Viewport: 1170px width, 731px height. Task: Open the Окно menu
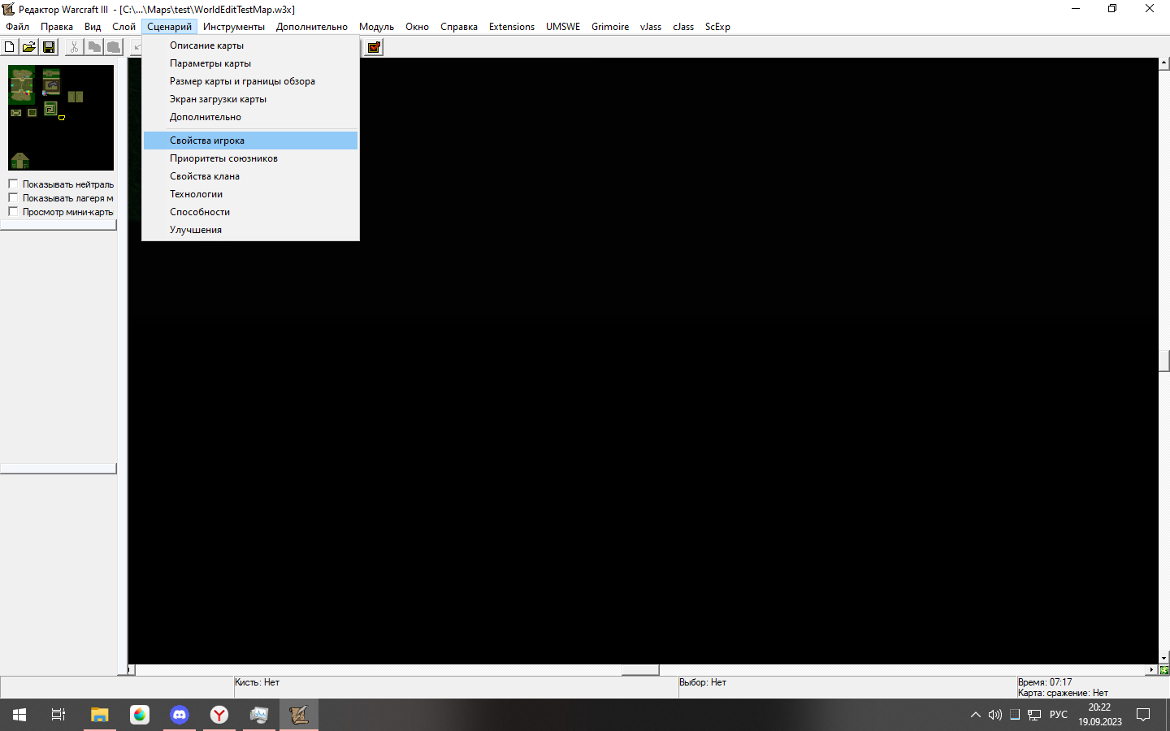[x=417, y=27]
